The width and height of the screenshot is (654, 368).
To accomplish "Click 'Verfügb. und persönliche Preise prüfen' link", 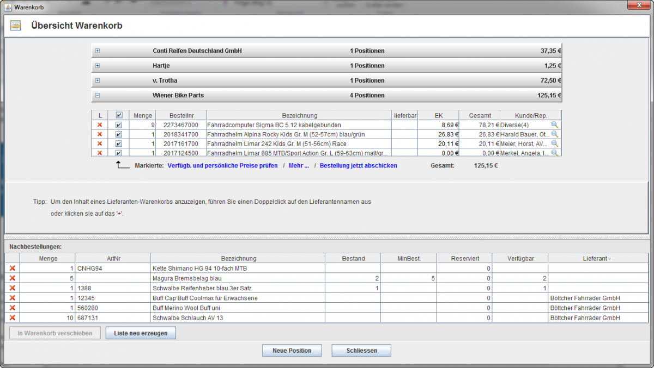I will [x=222, y=166].
